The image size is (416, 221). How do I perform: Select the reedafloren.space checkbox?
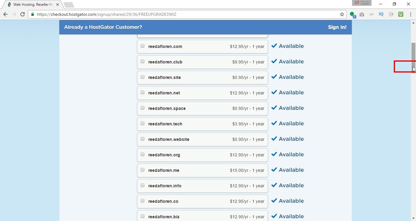point(143,108)
